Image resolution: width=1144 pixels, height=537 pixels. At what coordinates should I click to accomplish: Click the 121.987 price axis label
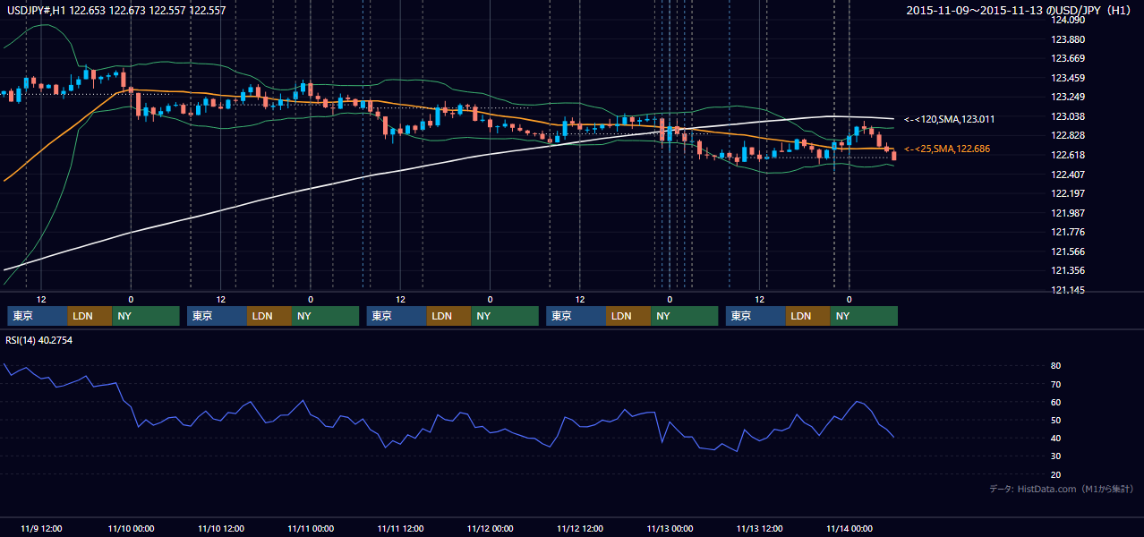[x=1068, y=213]
